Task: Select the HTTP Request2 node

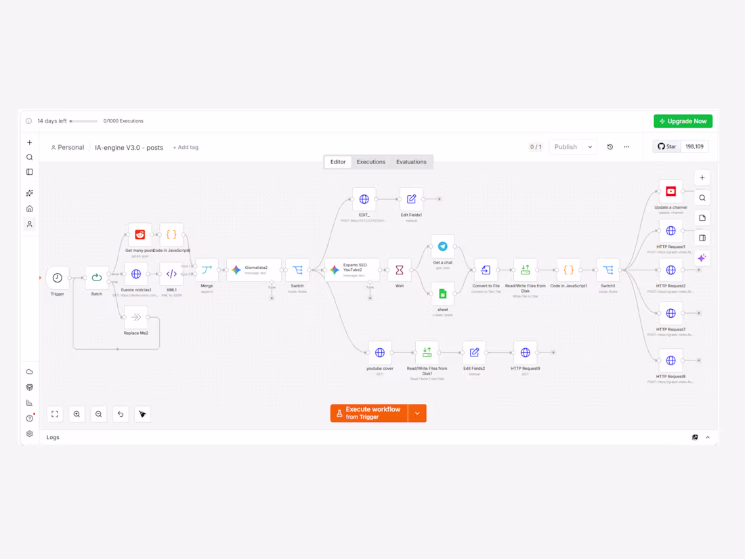Action: (x=670, y=270)
